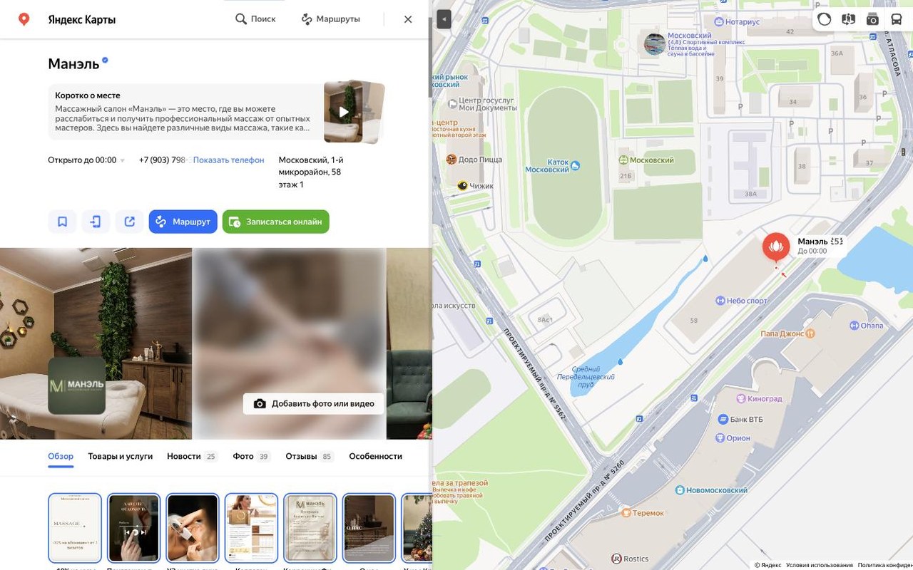Open the О НАС story thumbnail
The image size is (913, 570).
pyautogui.click(x=369, y=528)
